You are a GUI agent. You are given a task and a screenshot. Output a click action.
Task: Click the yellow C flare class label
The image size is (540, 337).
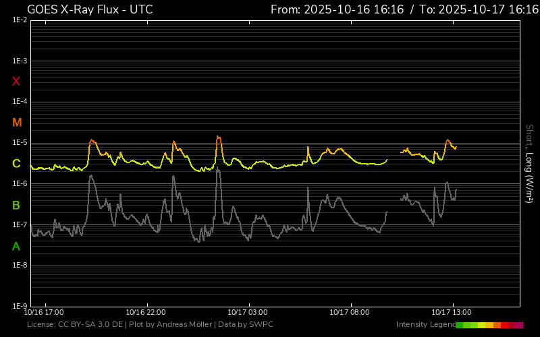[x=16, y=164]
